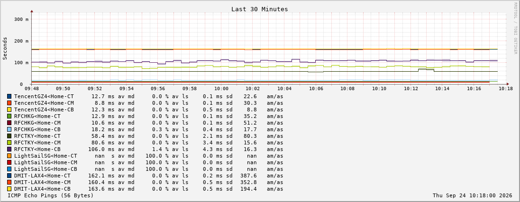Click the 200 m y-axis label
This screenshot has height=202, width=520.
click(21, 41)
